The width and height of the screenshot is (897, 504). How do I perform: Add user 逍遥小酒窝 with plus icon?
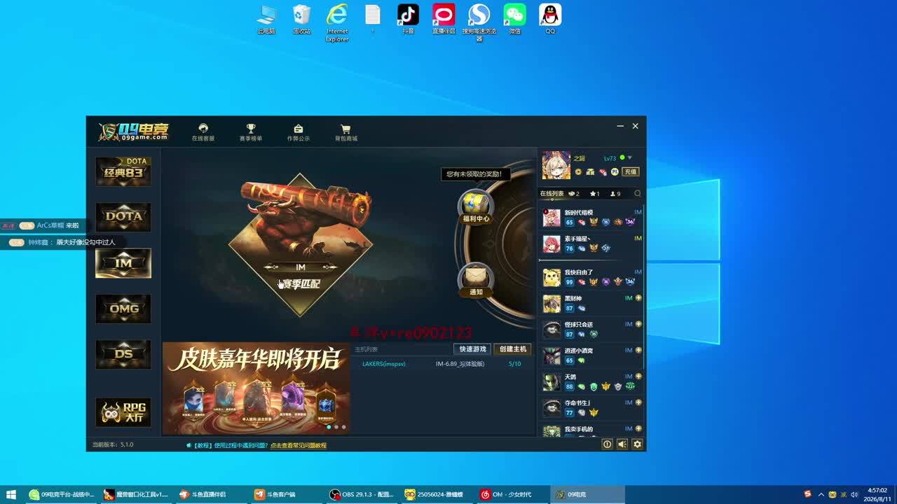638,351
